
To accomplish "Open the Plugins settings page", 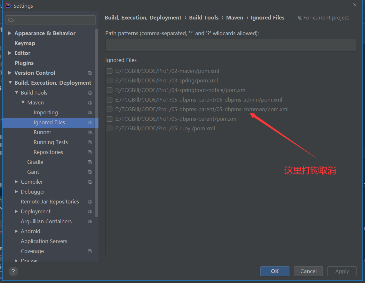I will [x=24, y=63].
